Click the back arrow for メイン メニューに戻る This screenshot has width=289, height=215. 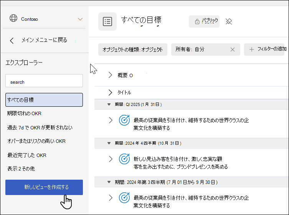coord(12,41)
